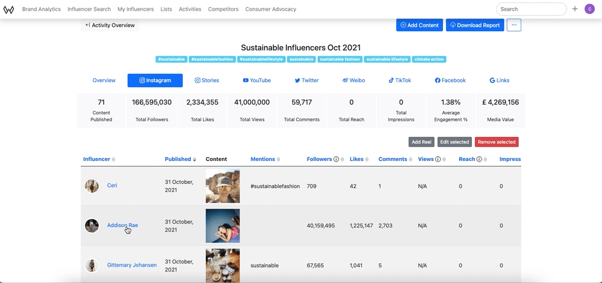Switch to the Facebook tab
The image size is (602, 283).
coord(450,81)
